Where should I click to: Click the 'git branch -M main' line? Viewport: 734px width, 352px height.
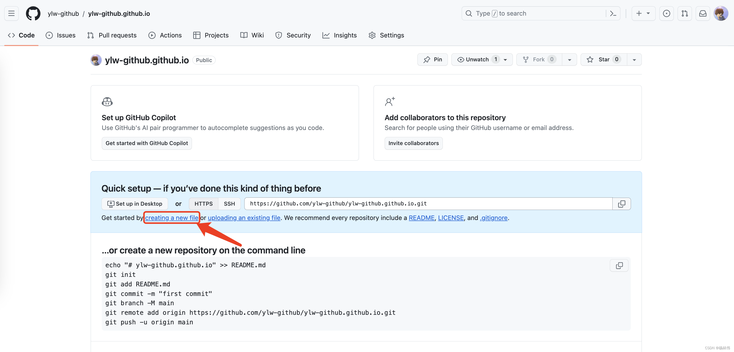[139, 303]
